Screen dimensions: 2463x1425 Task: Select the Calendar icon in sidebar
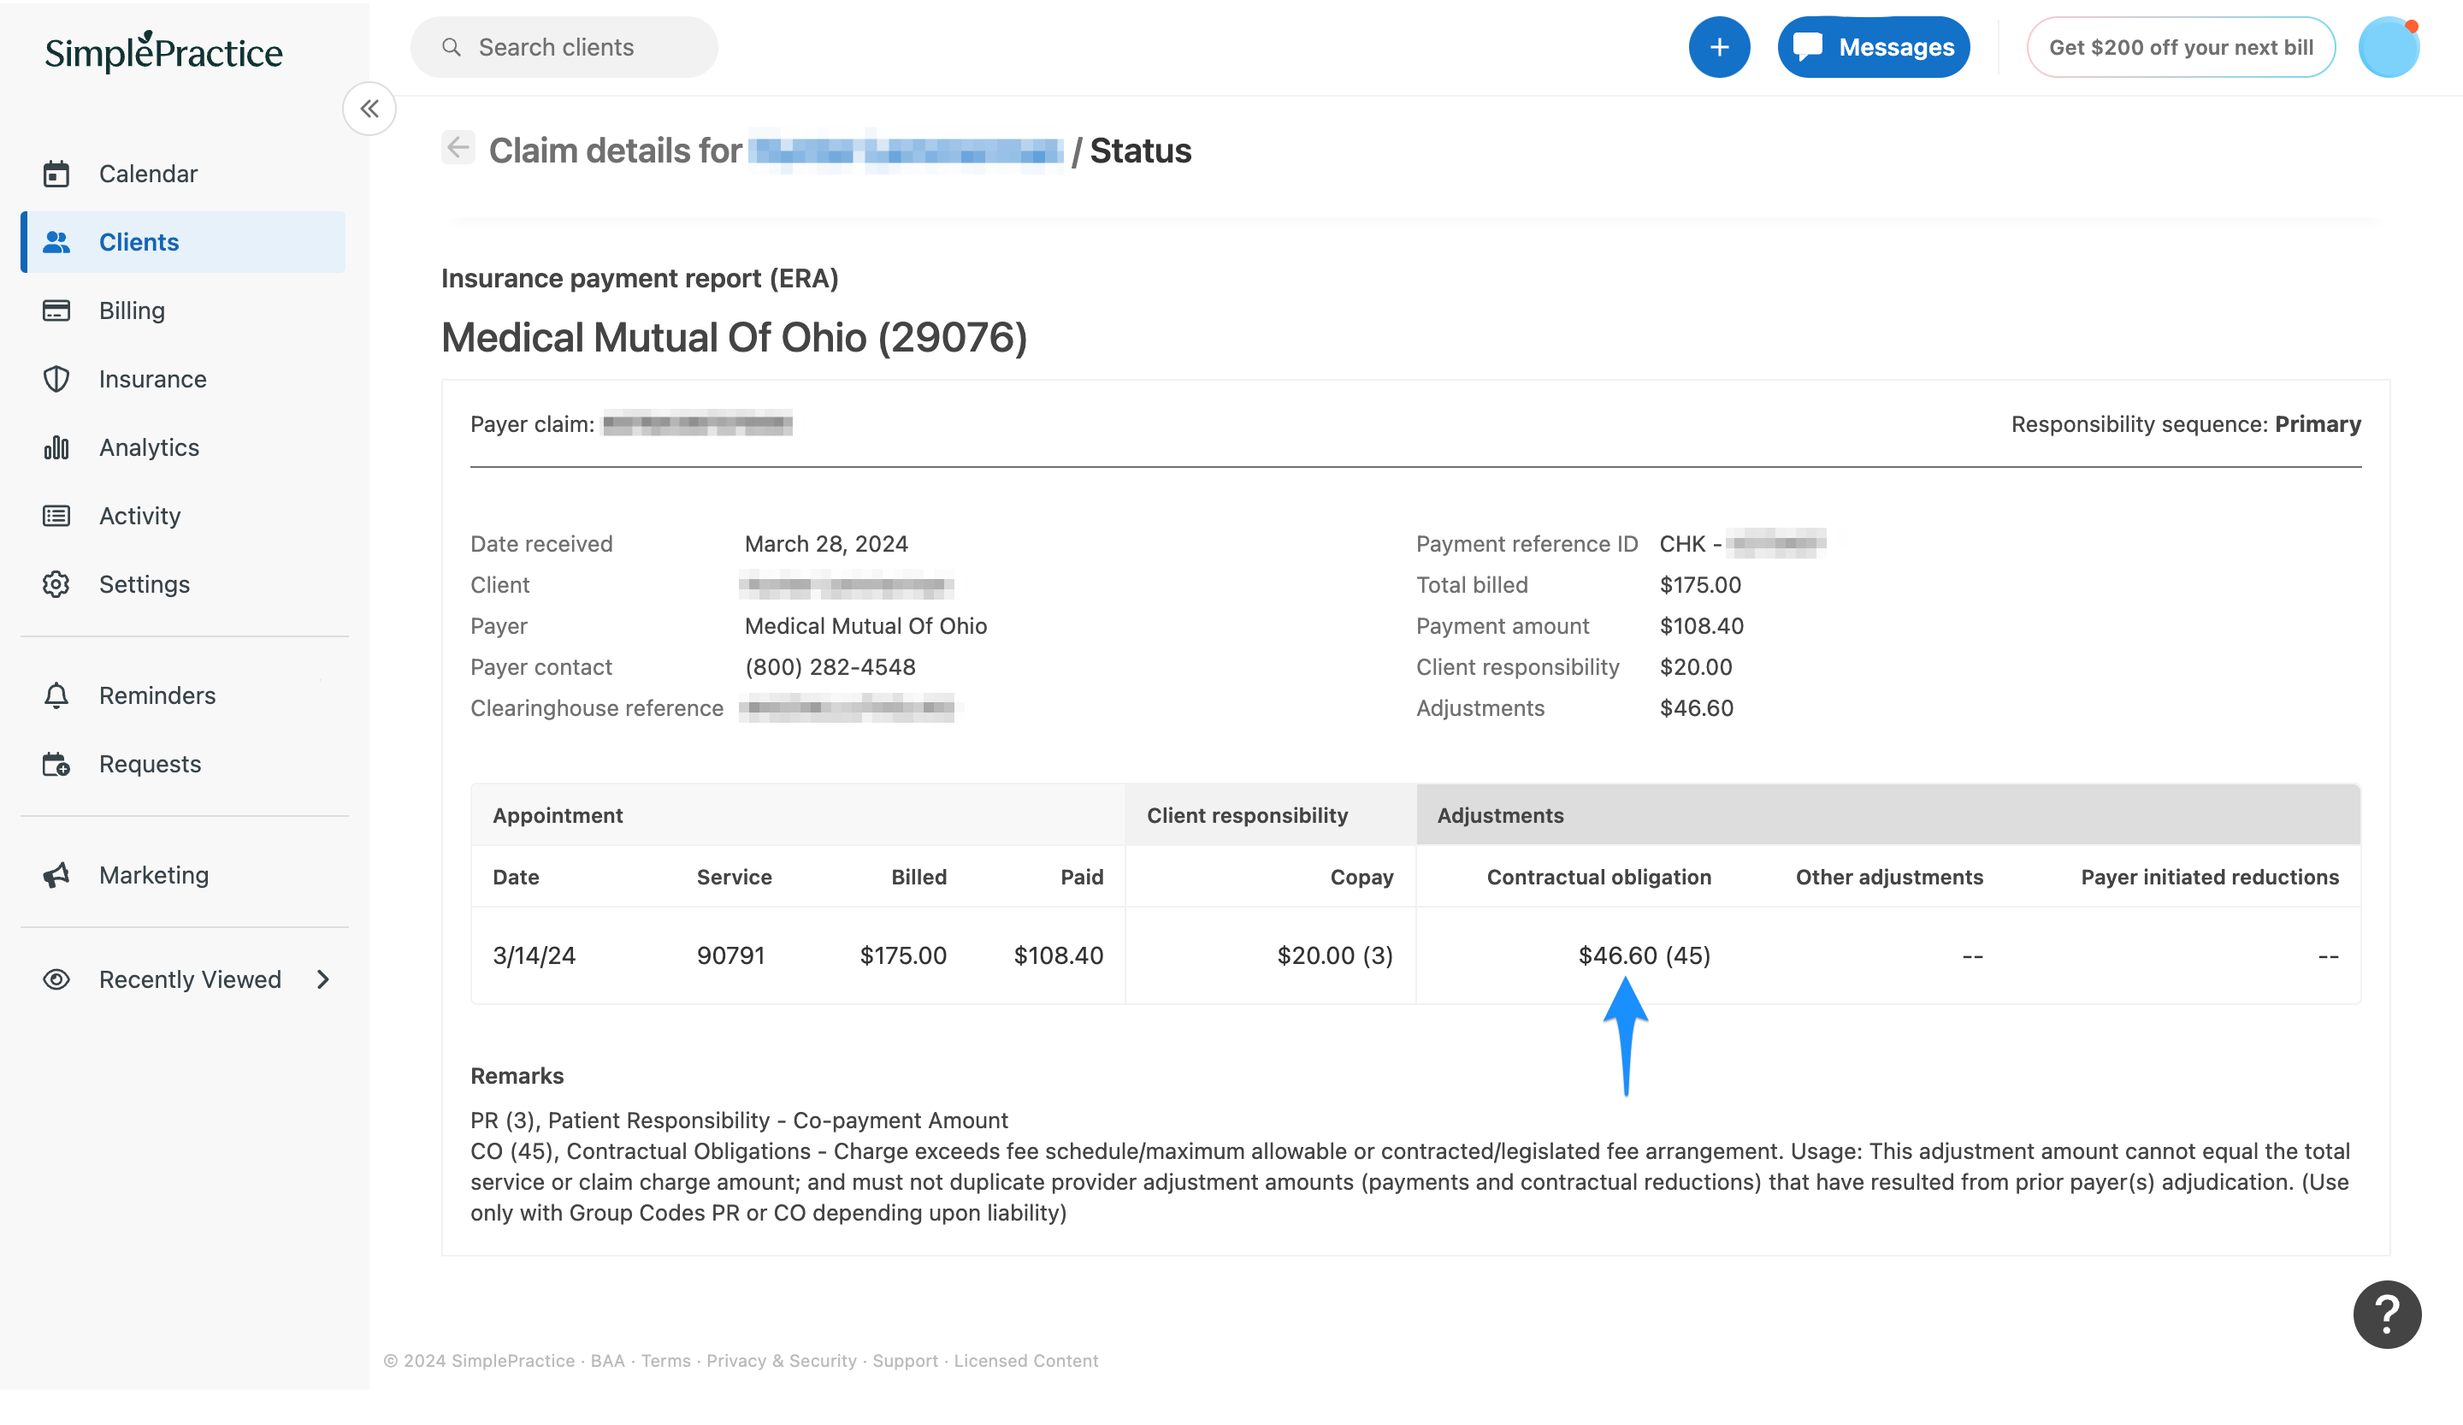click(56, 174)
